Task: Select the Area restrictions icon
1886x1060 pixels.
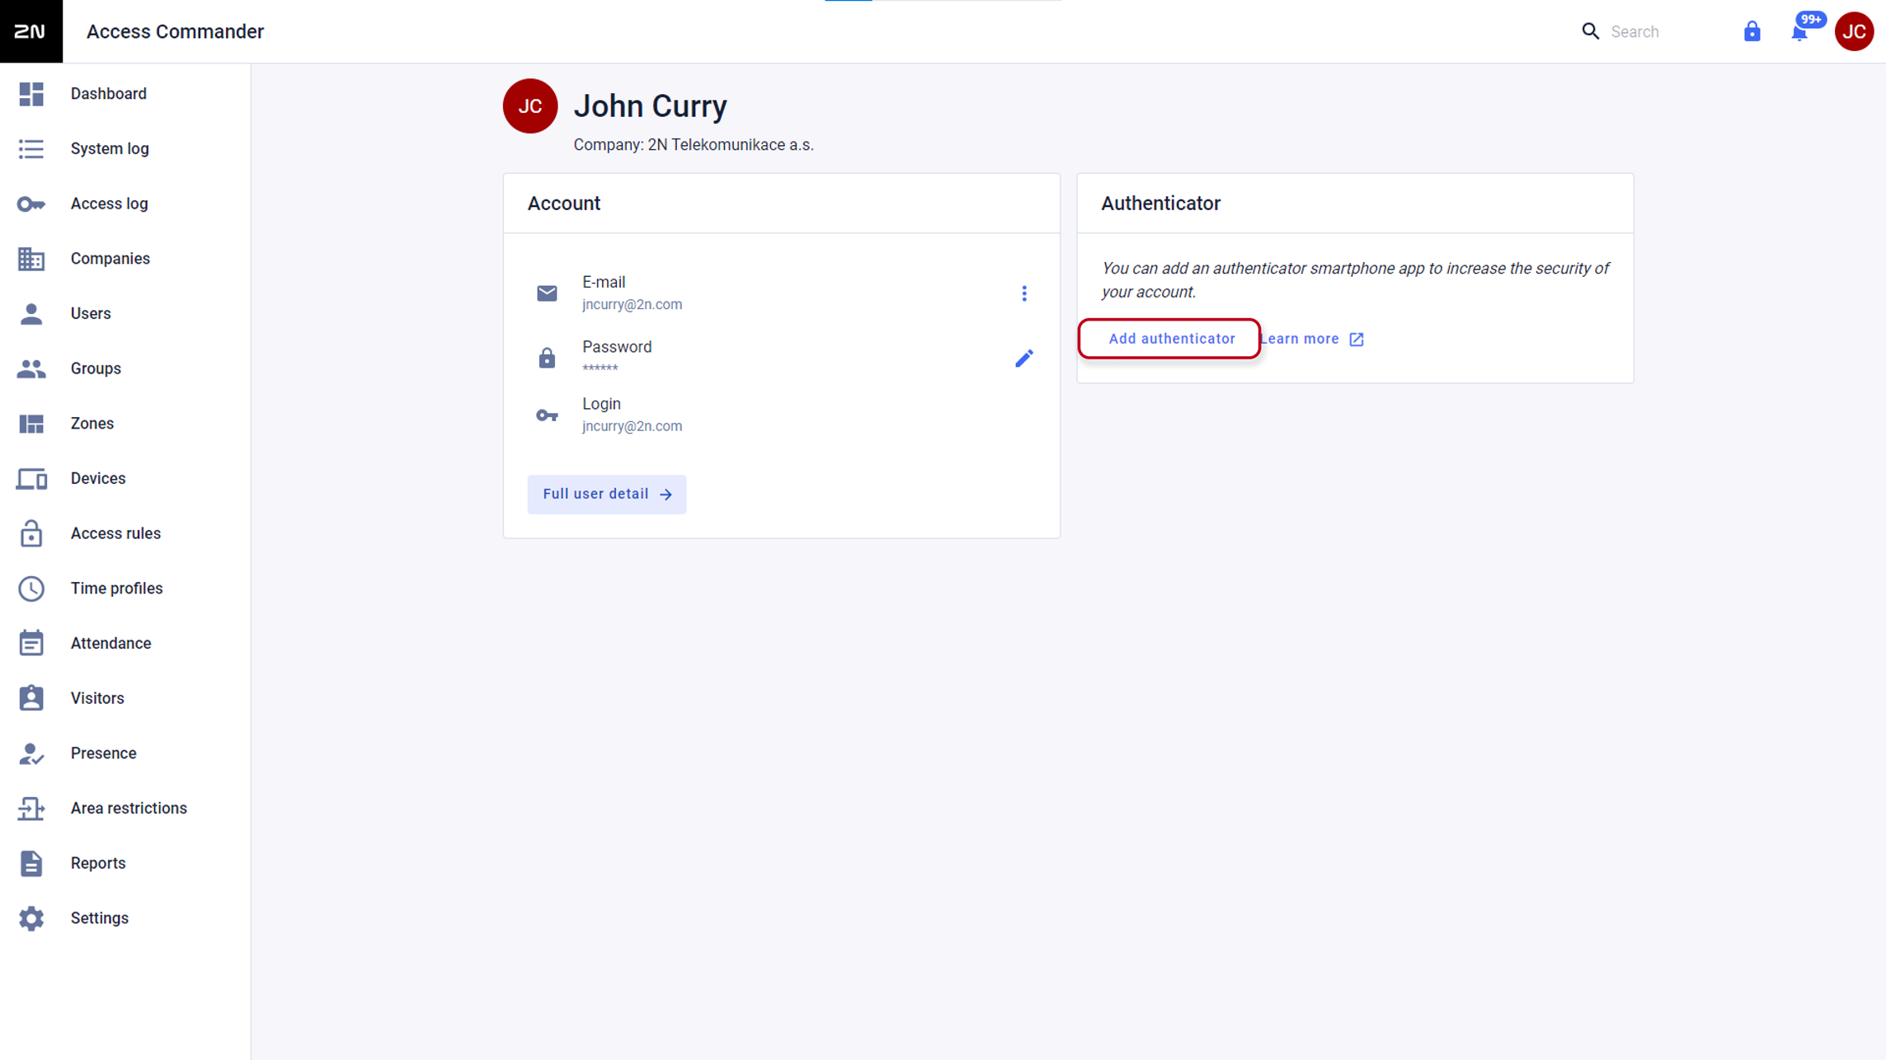Action: point(31,809)
